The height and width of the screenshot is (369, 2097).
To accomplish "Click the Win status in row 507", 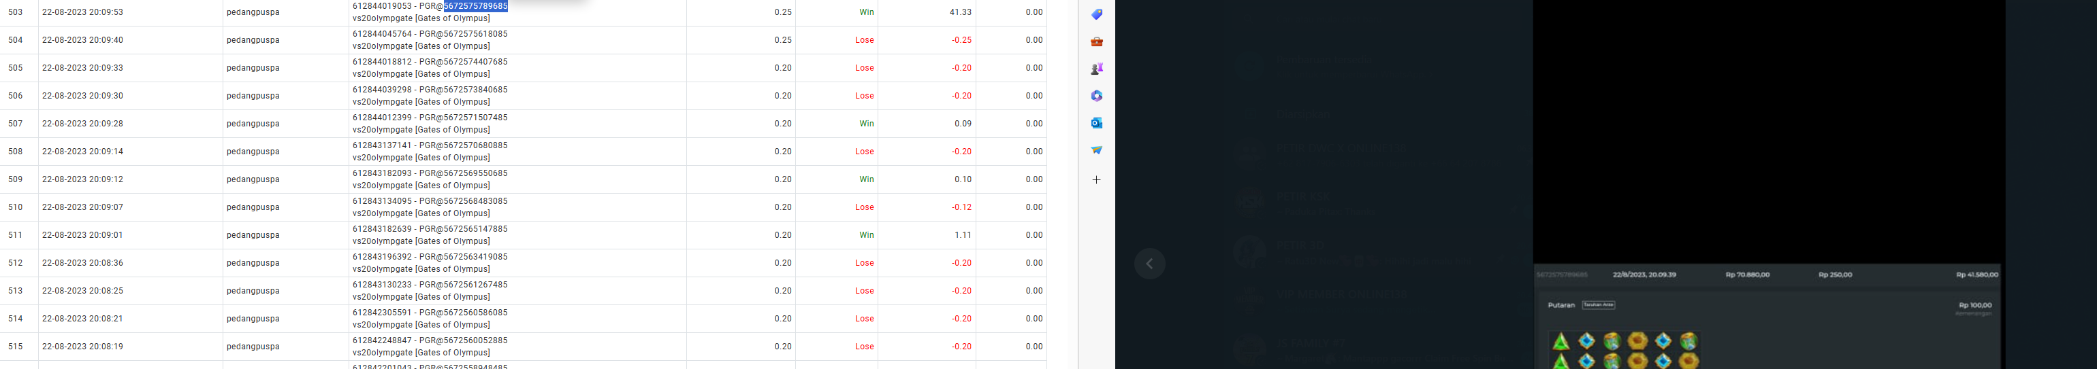I will click(866, 124).
